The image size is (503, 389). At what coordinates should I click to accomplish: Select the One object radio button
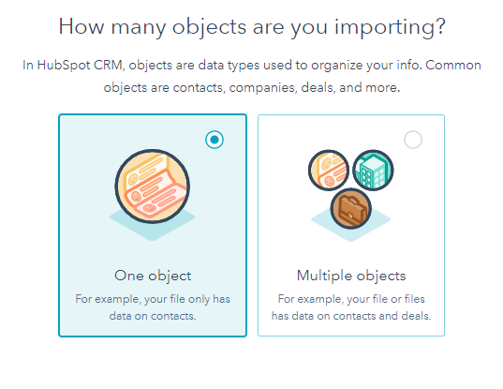click(x=215, y=140)
